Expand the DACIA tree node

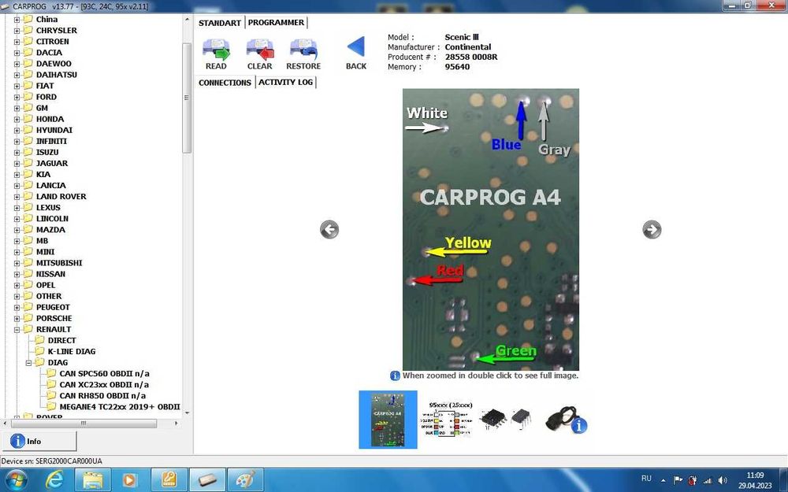coord(17,53)
